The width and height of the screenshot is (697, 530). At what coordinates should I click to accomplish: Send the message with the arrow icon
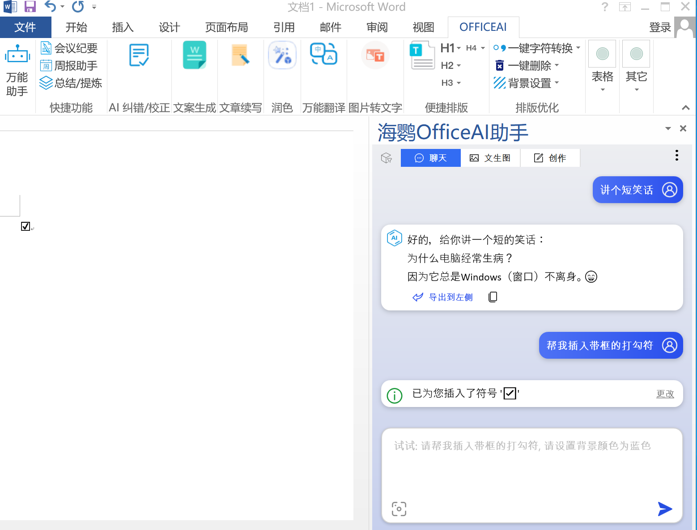pyautogui.click(x=665, y=509)
